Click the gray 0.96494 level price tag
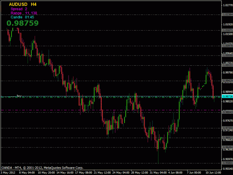233x175 pixels. [x=227, y=147]
